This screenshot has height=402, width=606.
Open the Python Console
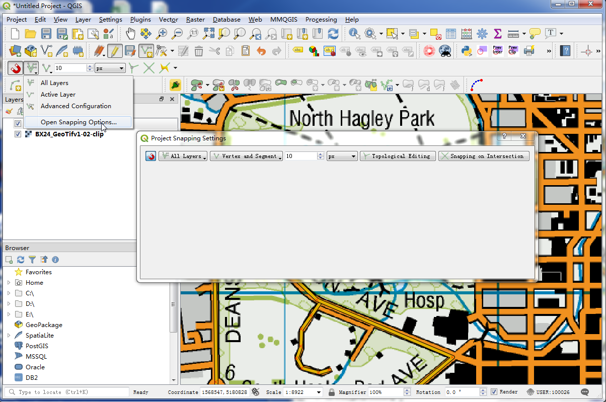(x=467, y=51)
